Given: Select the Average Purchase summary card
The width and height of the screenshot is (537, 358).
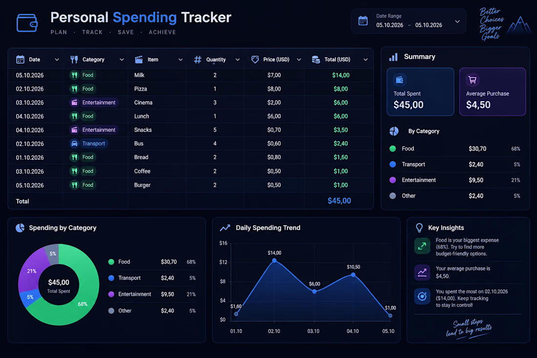Looking at the screenshot, I should tap(493, 92).
